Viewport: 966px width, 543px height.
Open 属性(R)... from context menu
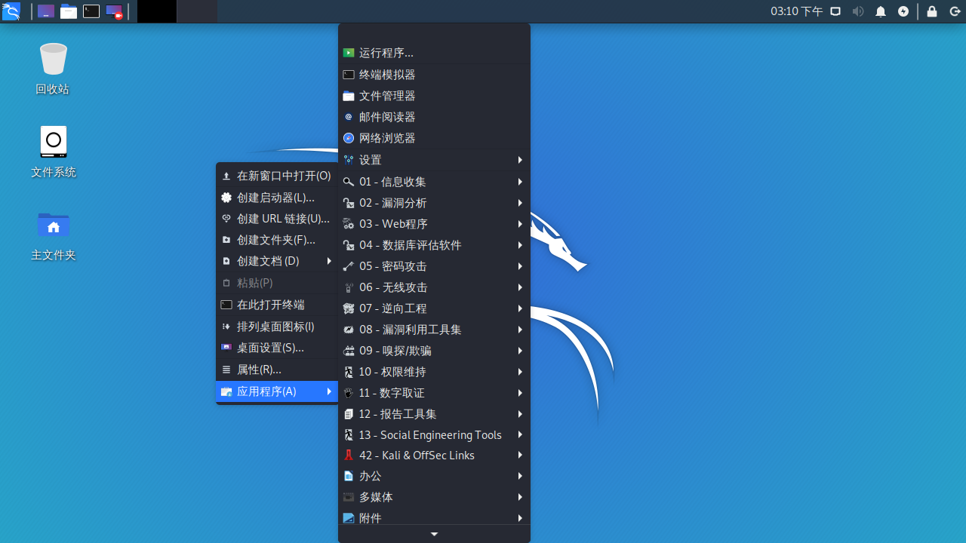(x=277, y=370)
